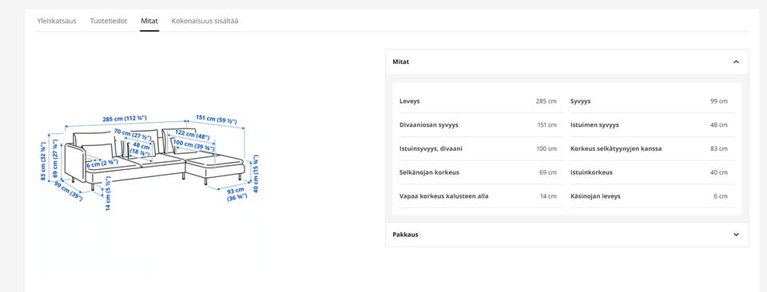Switch to the Tuotetiedot tab
The image size is (767, 292).
click(109, 21)
